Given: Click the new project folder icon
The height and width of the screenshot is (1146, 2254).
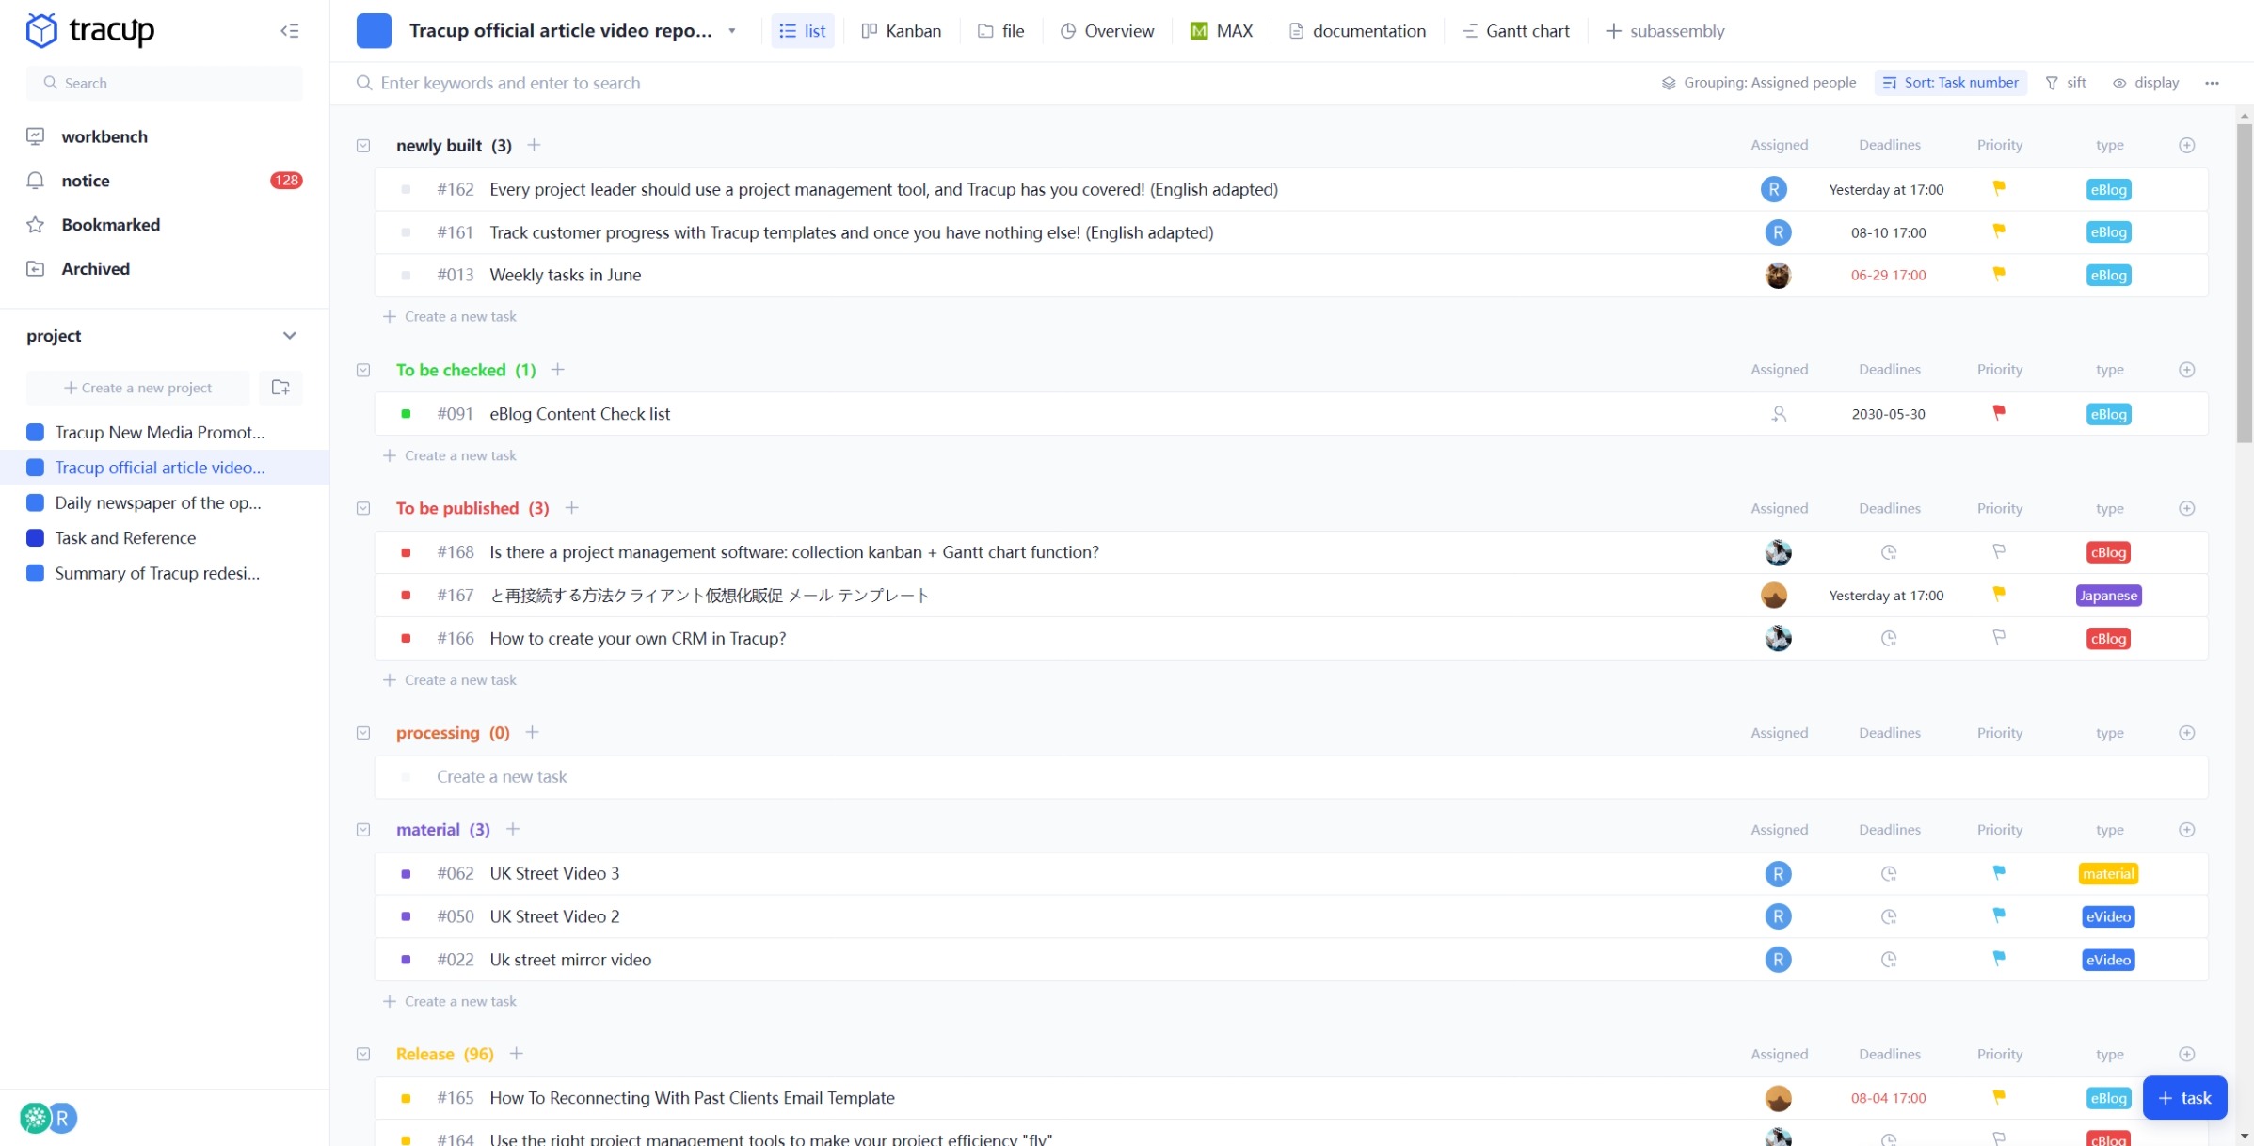Looking at the screenshot, I should pos(280,388).
